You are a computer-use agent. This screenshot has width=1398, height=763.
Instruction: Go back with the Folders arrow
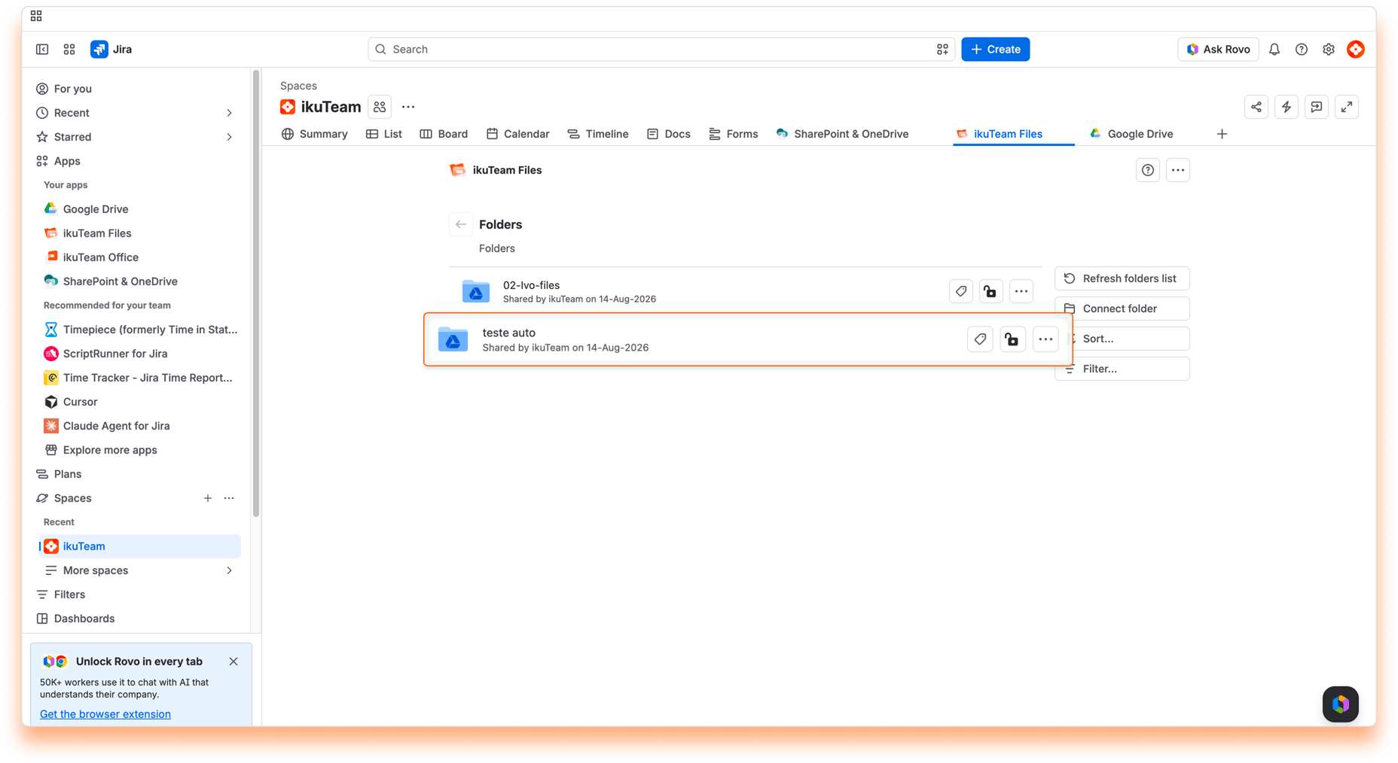(461, 224)
